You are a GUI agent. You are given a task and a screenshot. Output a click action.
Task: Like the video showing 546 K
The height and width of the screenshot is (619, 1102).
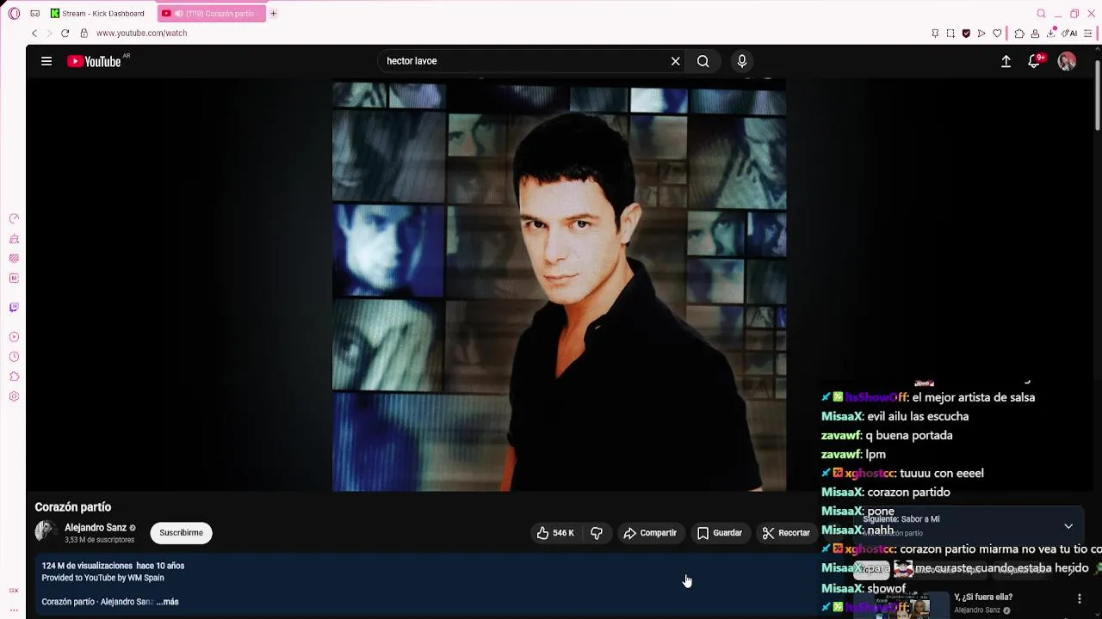554,533
